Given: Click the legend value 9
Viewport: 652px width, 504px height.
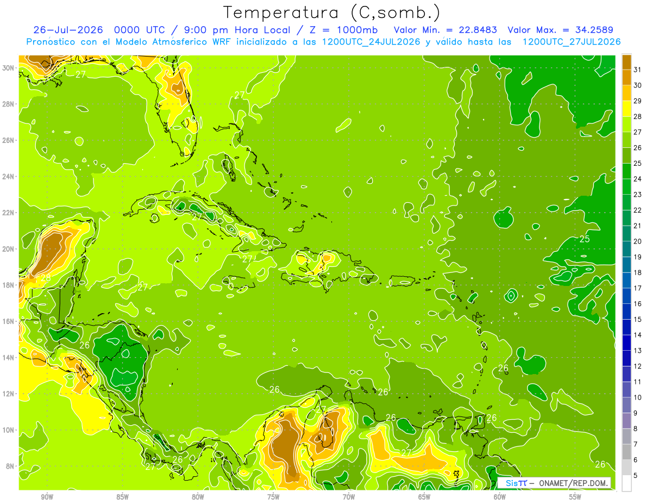Looking at the screenshot, I should pos(636,413).
